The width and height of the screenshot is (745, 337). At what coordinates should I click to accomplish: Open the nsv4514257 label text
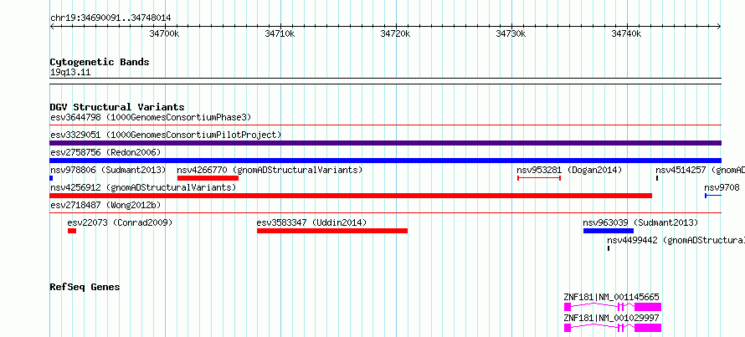[x=700, y=170]
